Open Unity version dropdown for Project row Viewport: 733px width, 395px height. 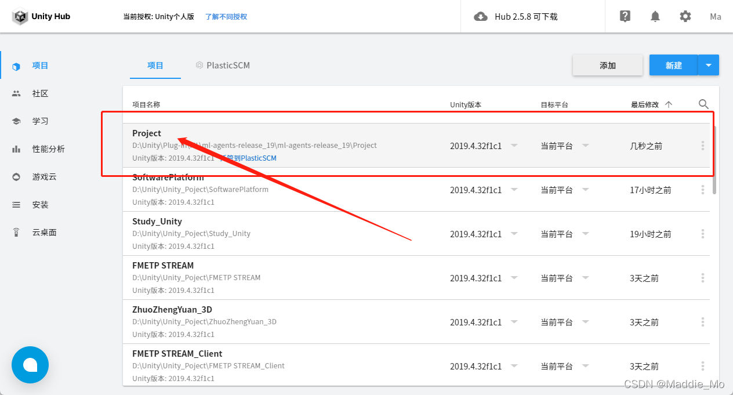[514, 146]
